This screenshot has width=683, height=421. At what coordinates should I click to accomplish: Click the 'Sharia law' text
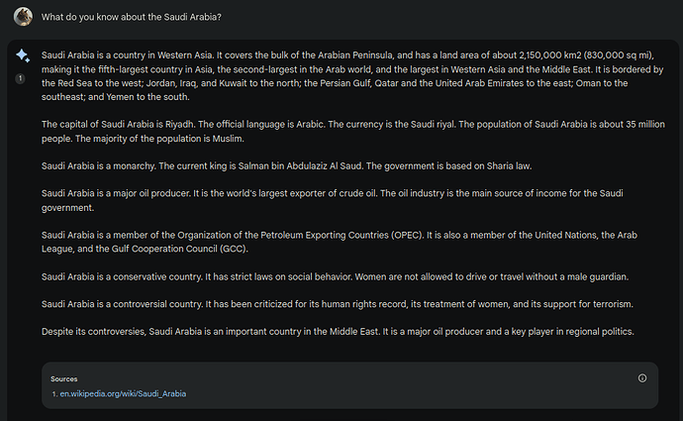tap(459, 164)
